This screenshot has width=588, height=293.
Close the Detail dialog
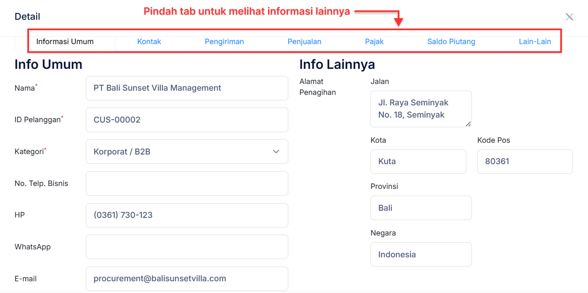click(x=569, y=17)
